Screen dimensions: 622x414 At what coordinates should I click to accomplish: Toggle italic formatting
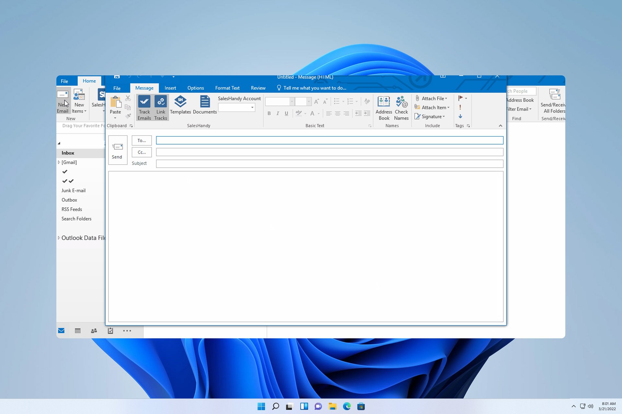278,113
